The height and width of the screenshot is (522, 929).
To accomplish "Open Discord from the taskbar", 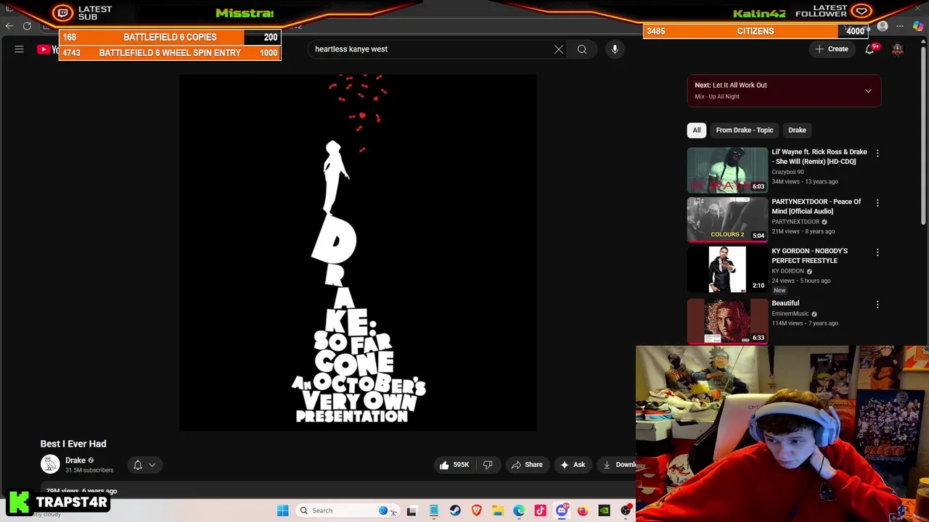I will point(561,510).
